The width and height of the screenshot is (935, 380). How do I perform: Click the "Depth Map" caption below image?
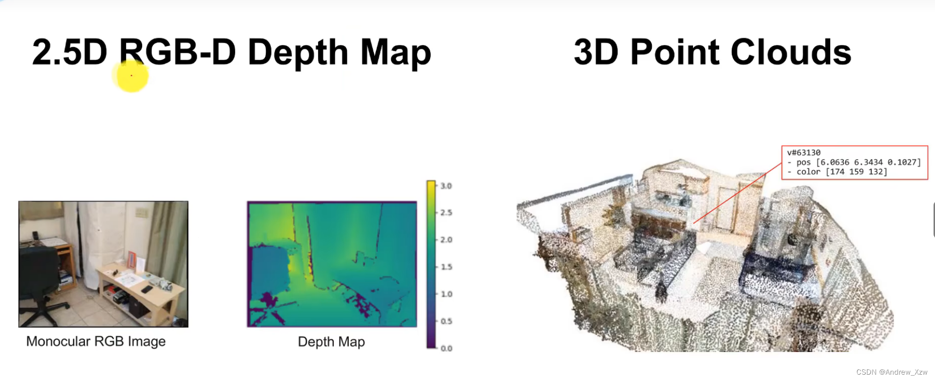(x=331, y=342)
